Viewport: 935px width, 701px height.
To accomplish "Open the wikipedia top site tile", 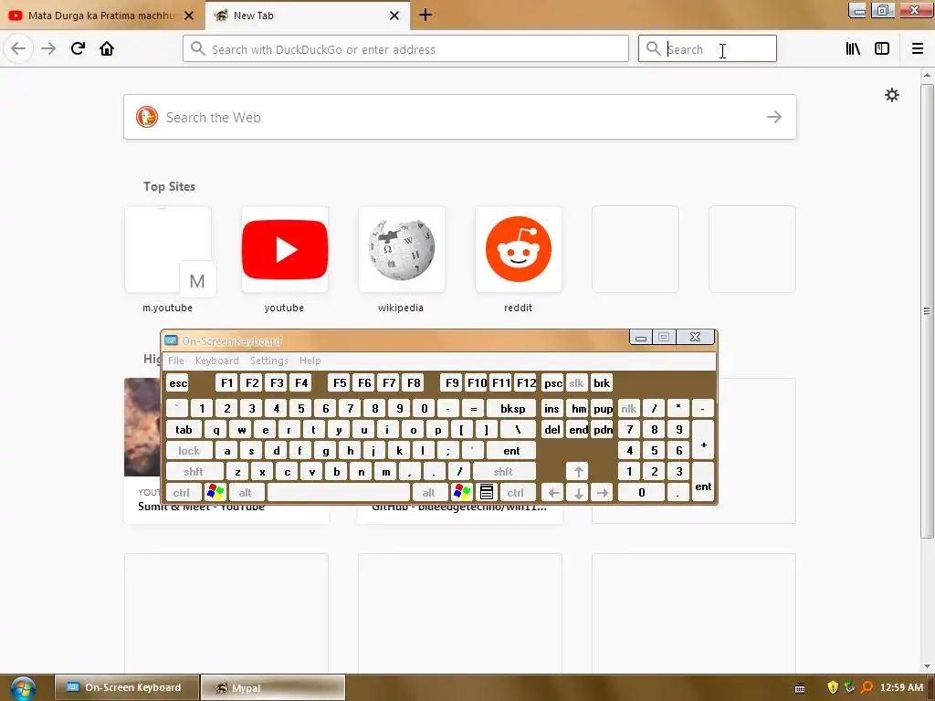I will pos(402,249).
